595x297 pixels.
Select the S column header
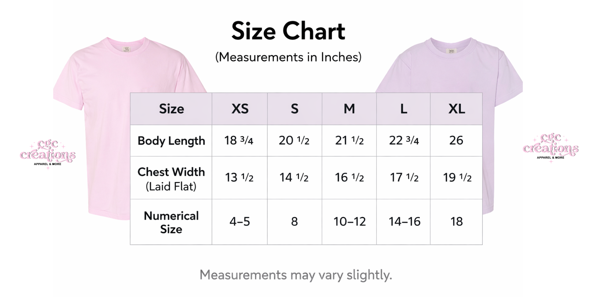click(x=294, y=109)
